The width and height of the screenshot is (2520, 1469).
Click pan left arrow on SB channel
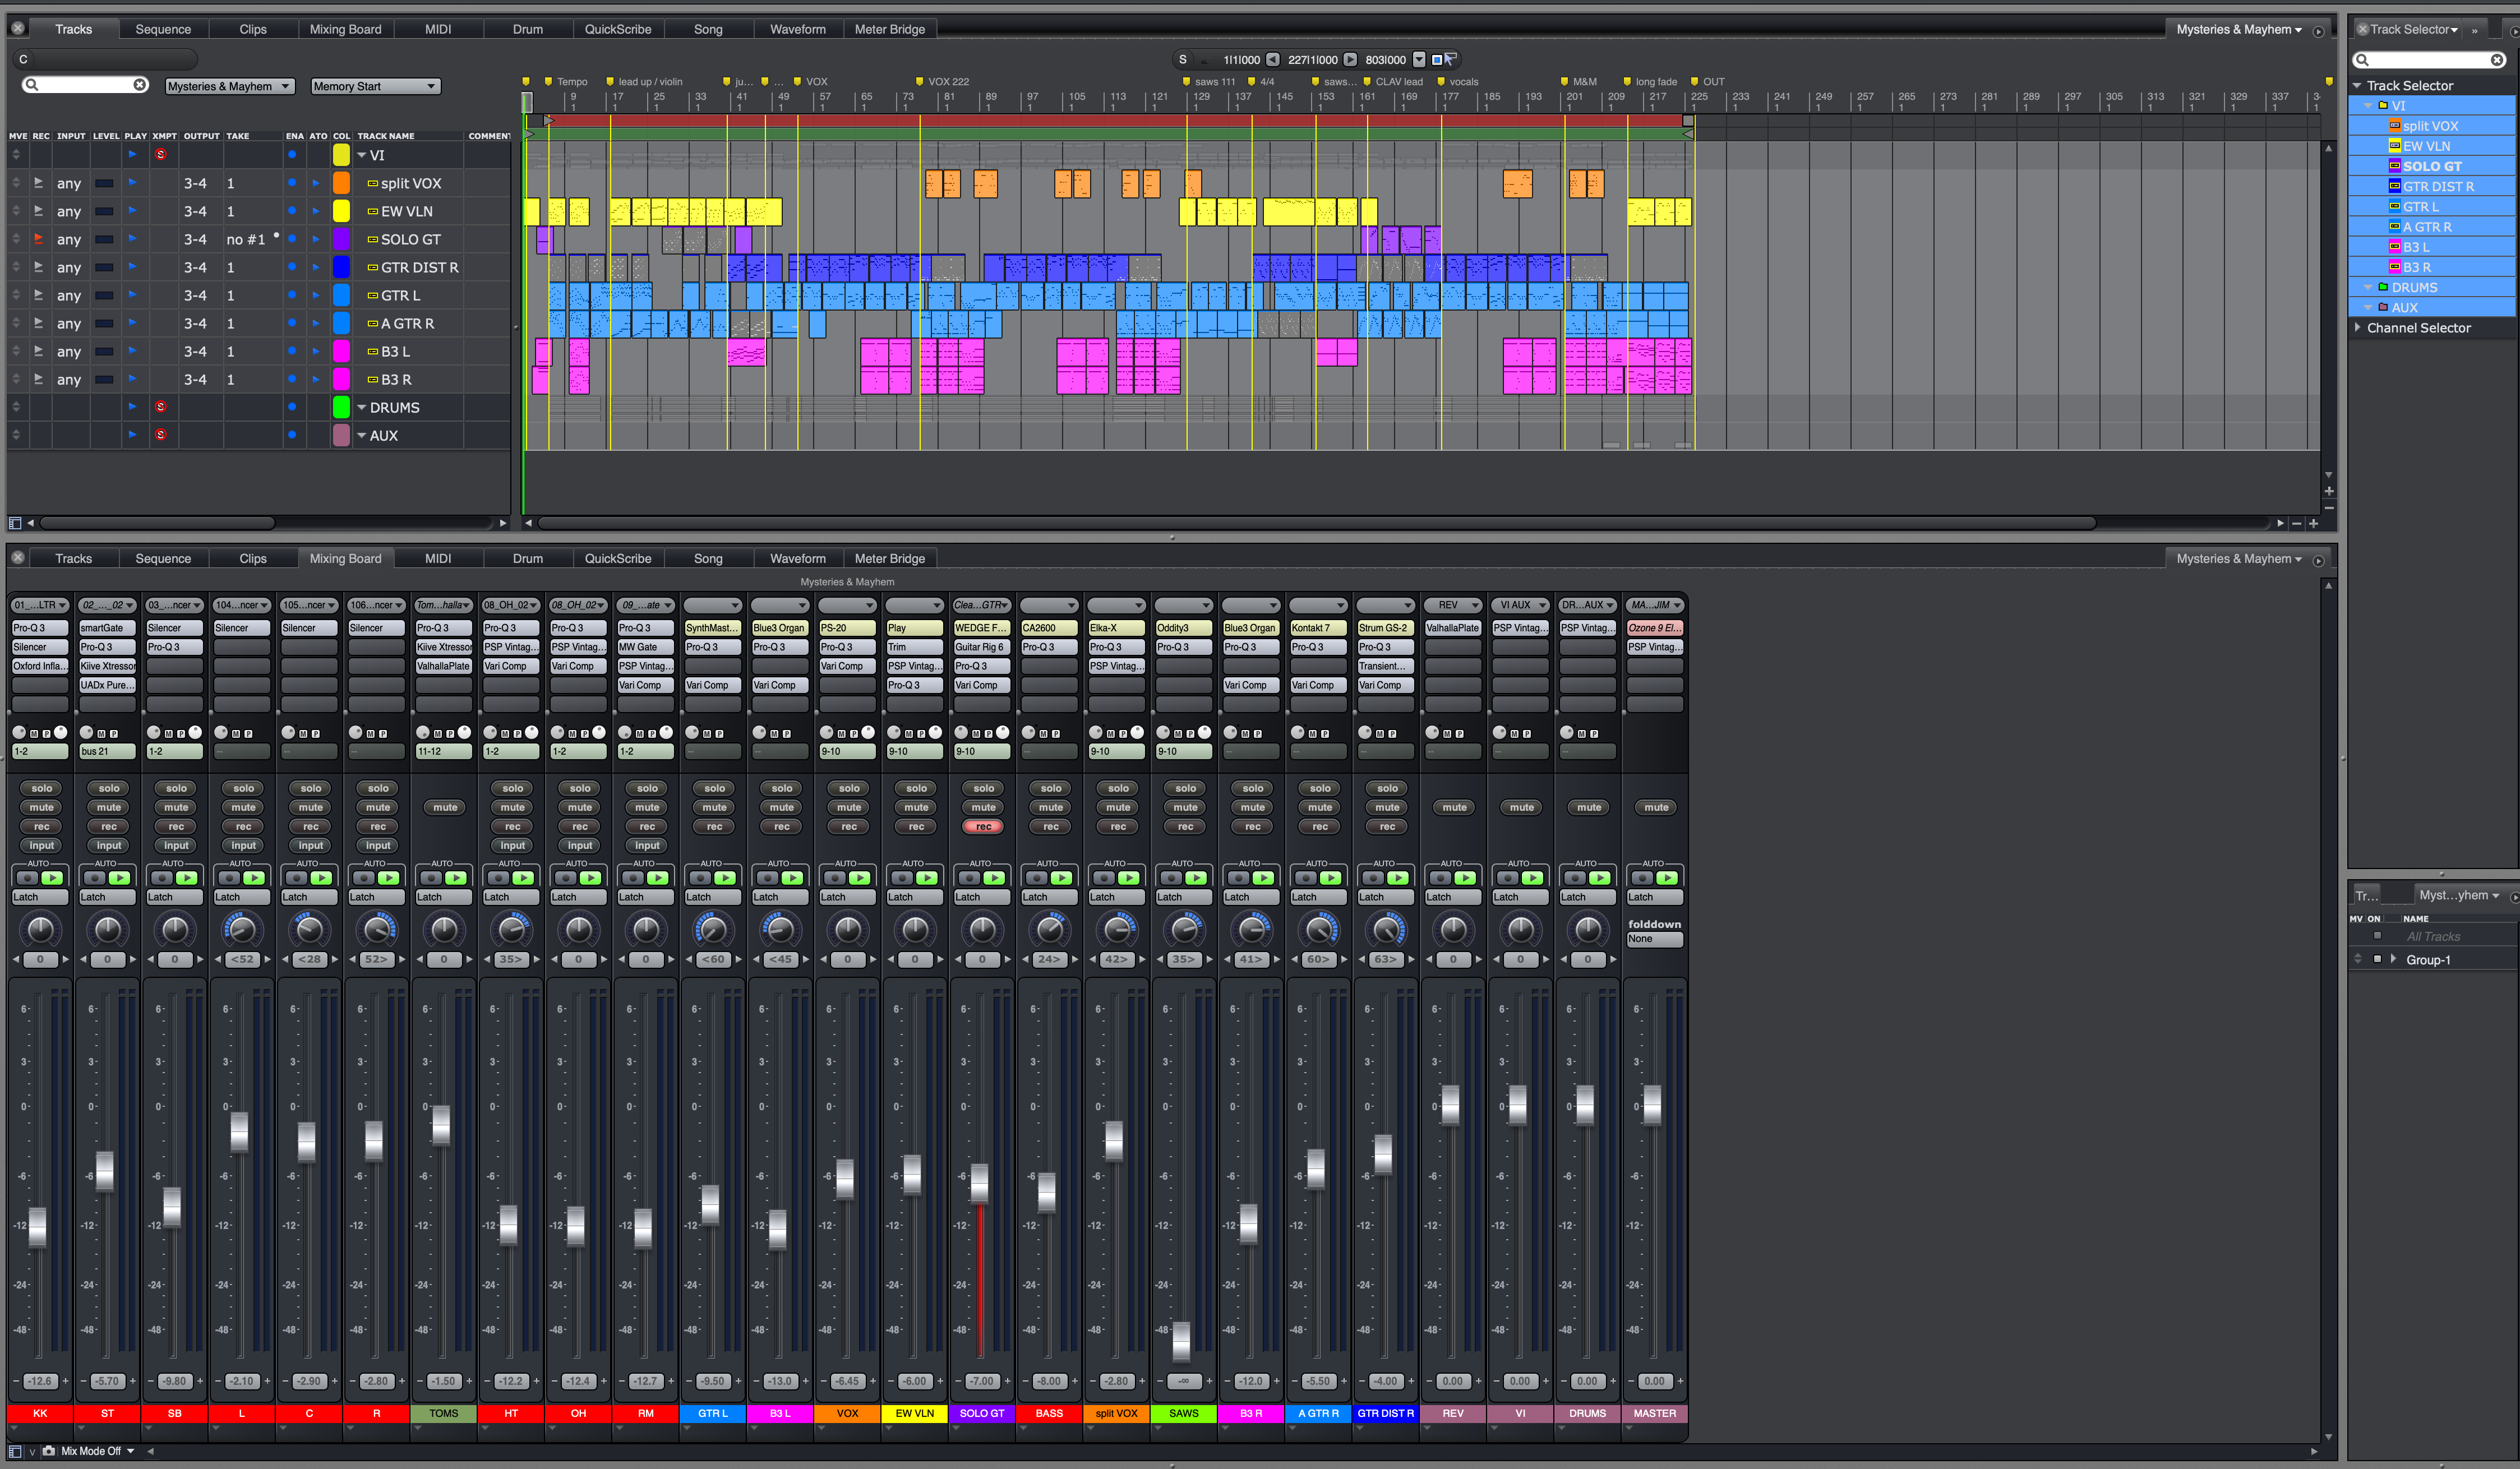pyautogui.click(x=151, y=959)
